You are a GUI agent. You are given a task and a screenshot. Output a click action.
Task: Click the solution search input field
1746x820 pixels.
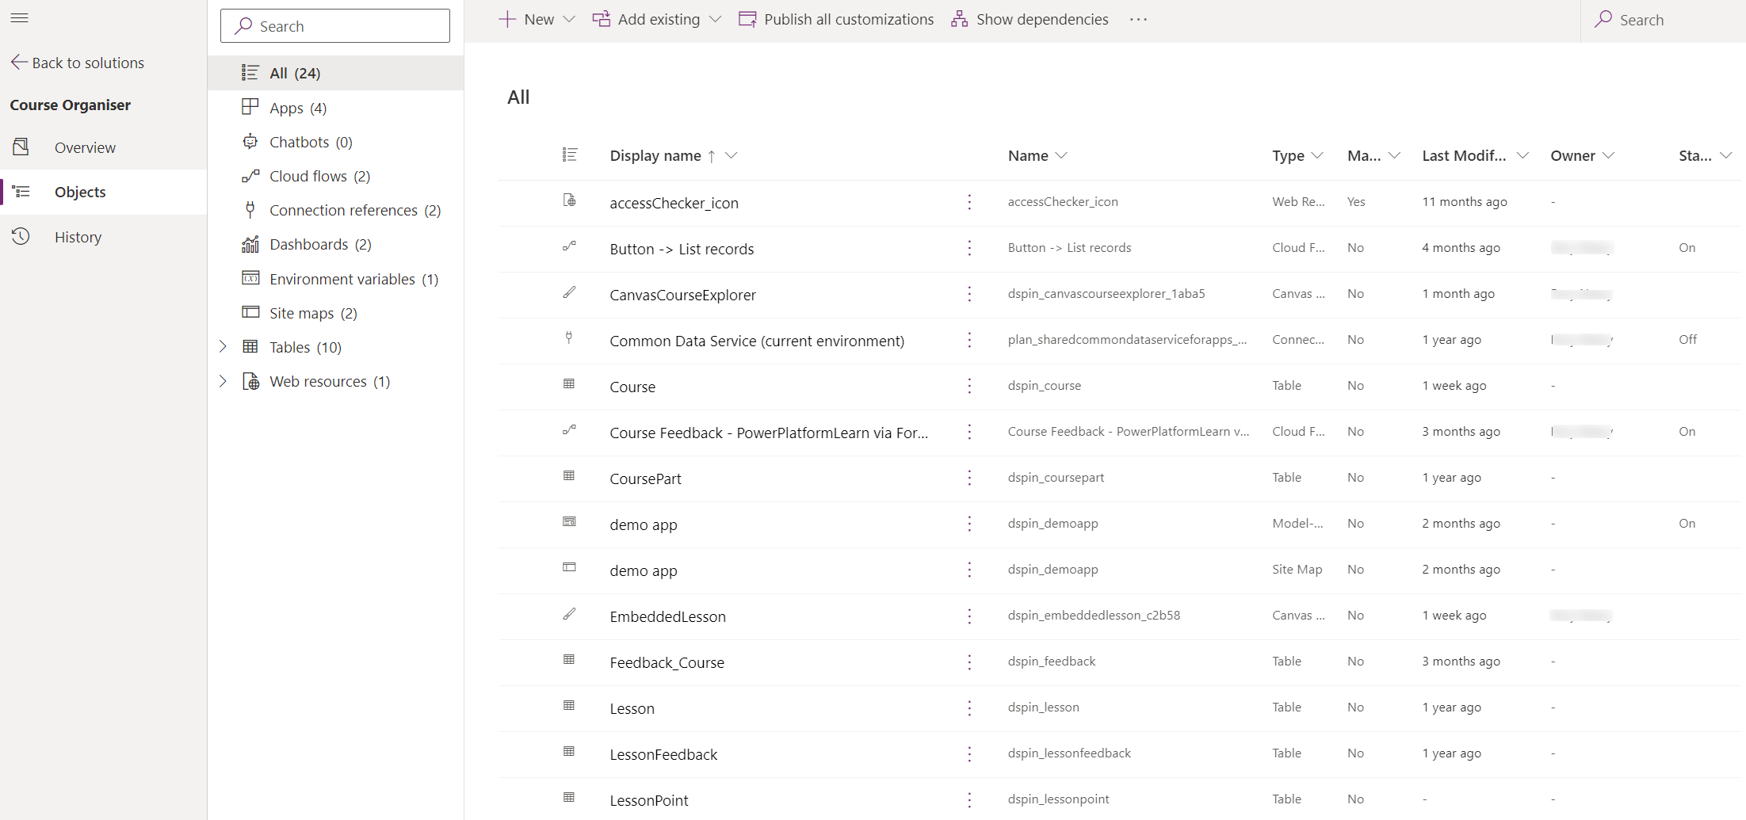coord(334,25)
